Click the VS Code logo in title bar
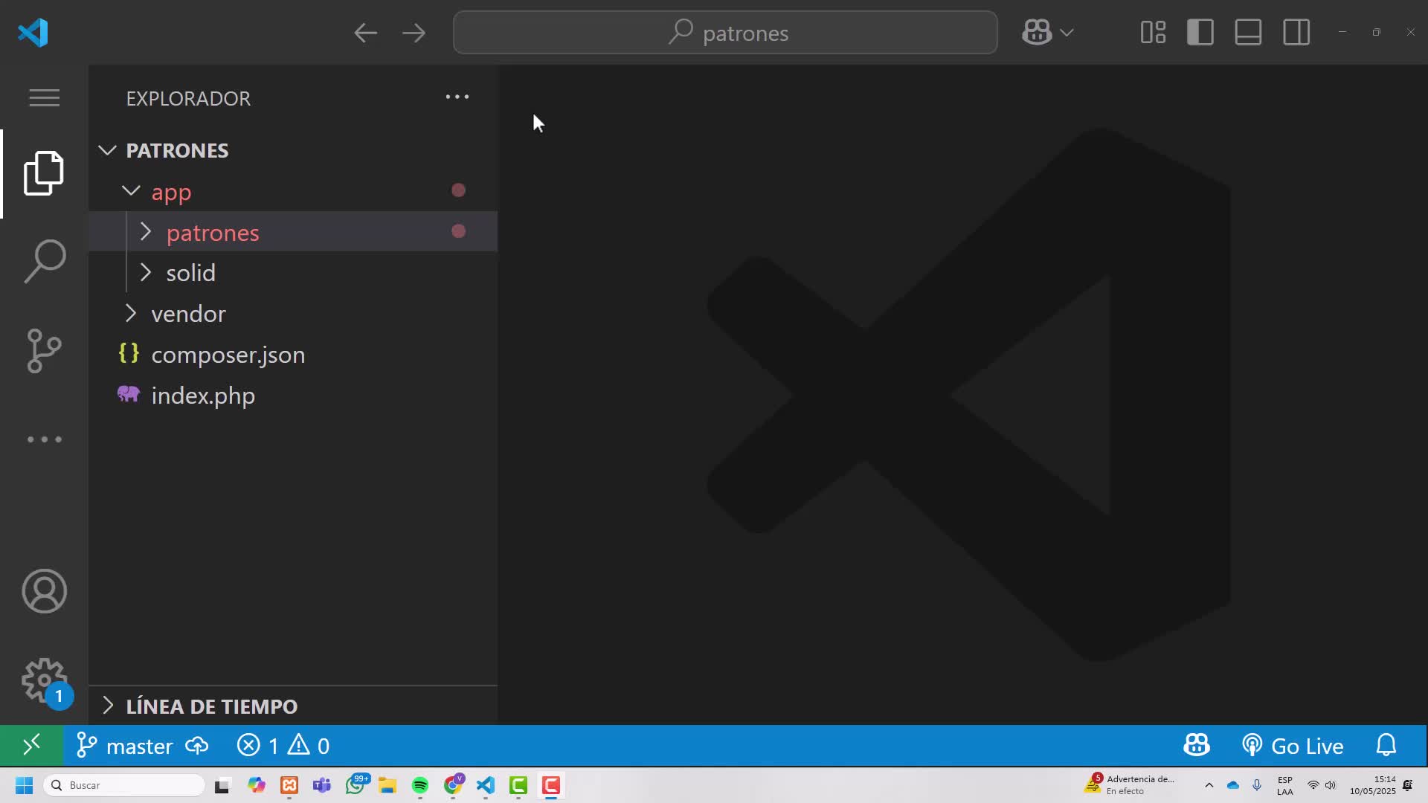 coord(33,33)
